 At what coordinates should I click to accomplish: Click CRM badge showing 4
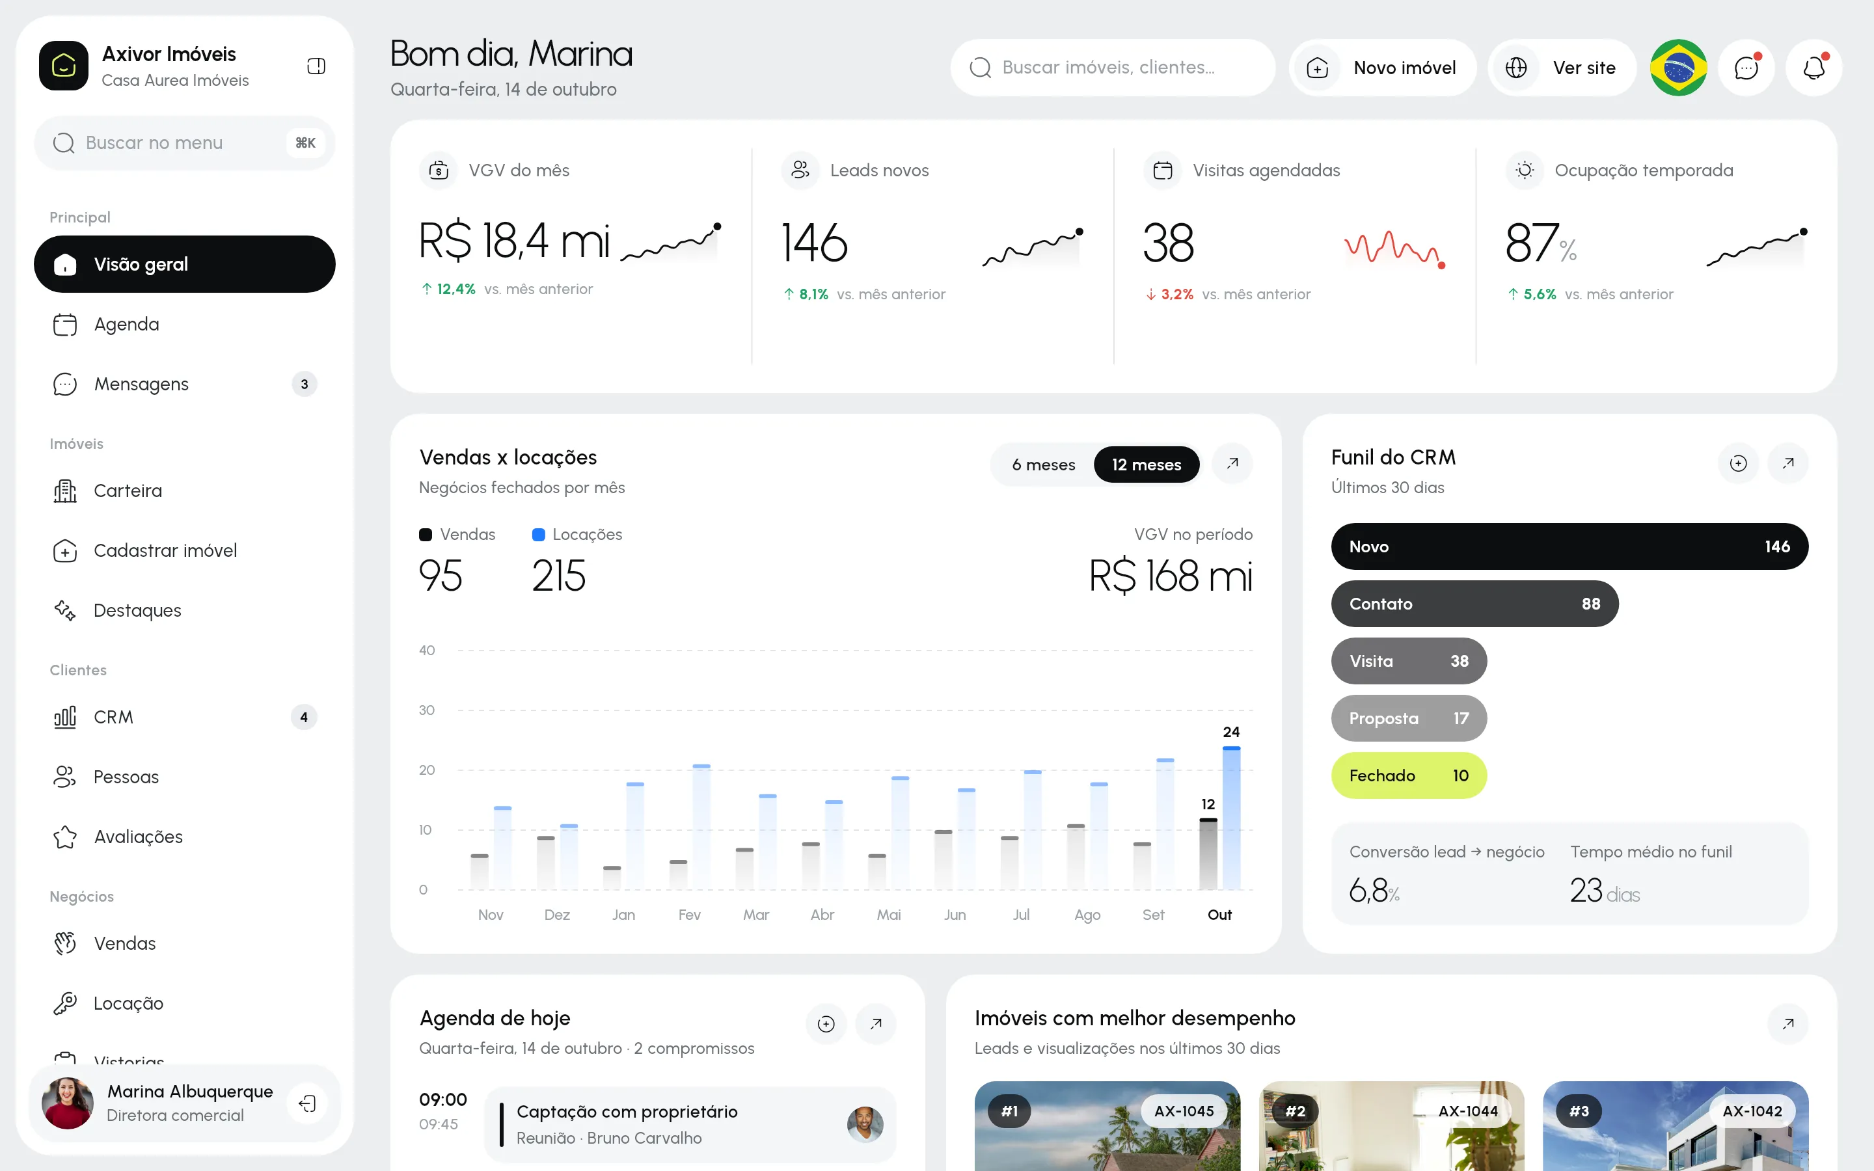coord(305,717)
